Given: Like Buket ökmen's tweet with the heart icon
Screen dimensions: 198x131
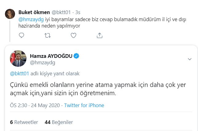Looking at the screenshot, I should [x=73, y=36].
